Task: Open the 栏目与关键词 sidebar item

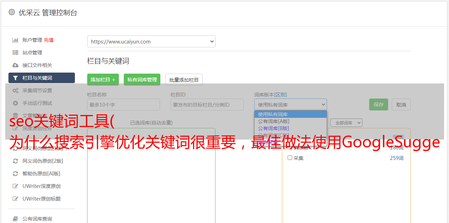Action: pos(41,78)
